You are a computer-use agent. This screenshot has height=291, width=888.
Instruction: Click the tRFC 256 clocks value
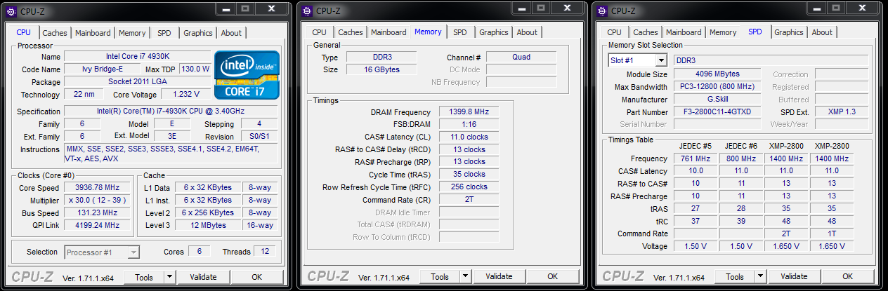[469, 187]
